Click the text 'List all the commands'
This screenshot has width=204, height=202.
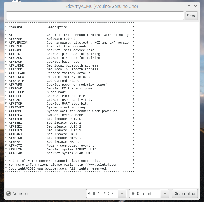pos(67,46)
